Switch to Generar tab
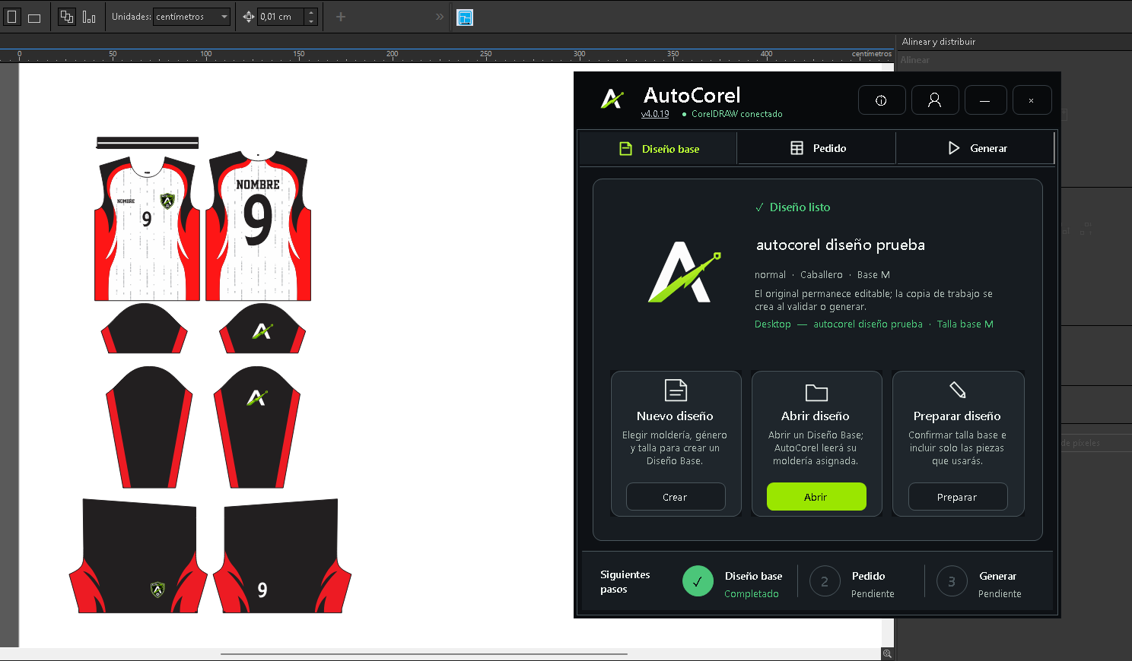Image resolution: width=1132 pixels, height=661 pixels. [976, 148]
